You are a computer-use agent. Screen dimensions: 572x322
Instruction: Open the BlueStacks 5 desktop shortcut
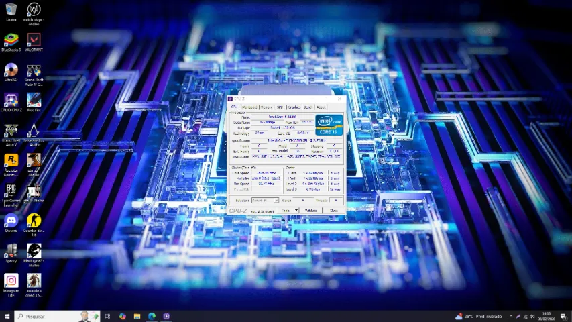(x=11, y=40)
